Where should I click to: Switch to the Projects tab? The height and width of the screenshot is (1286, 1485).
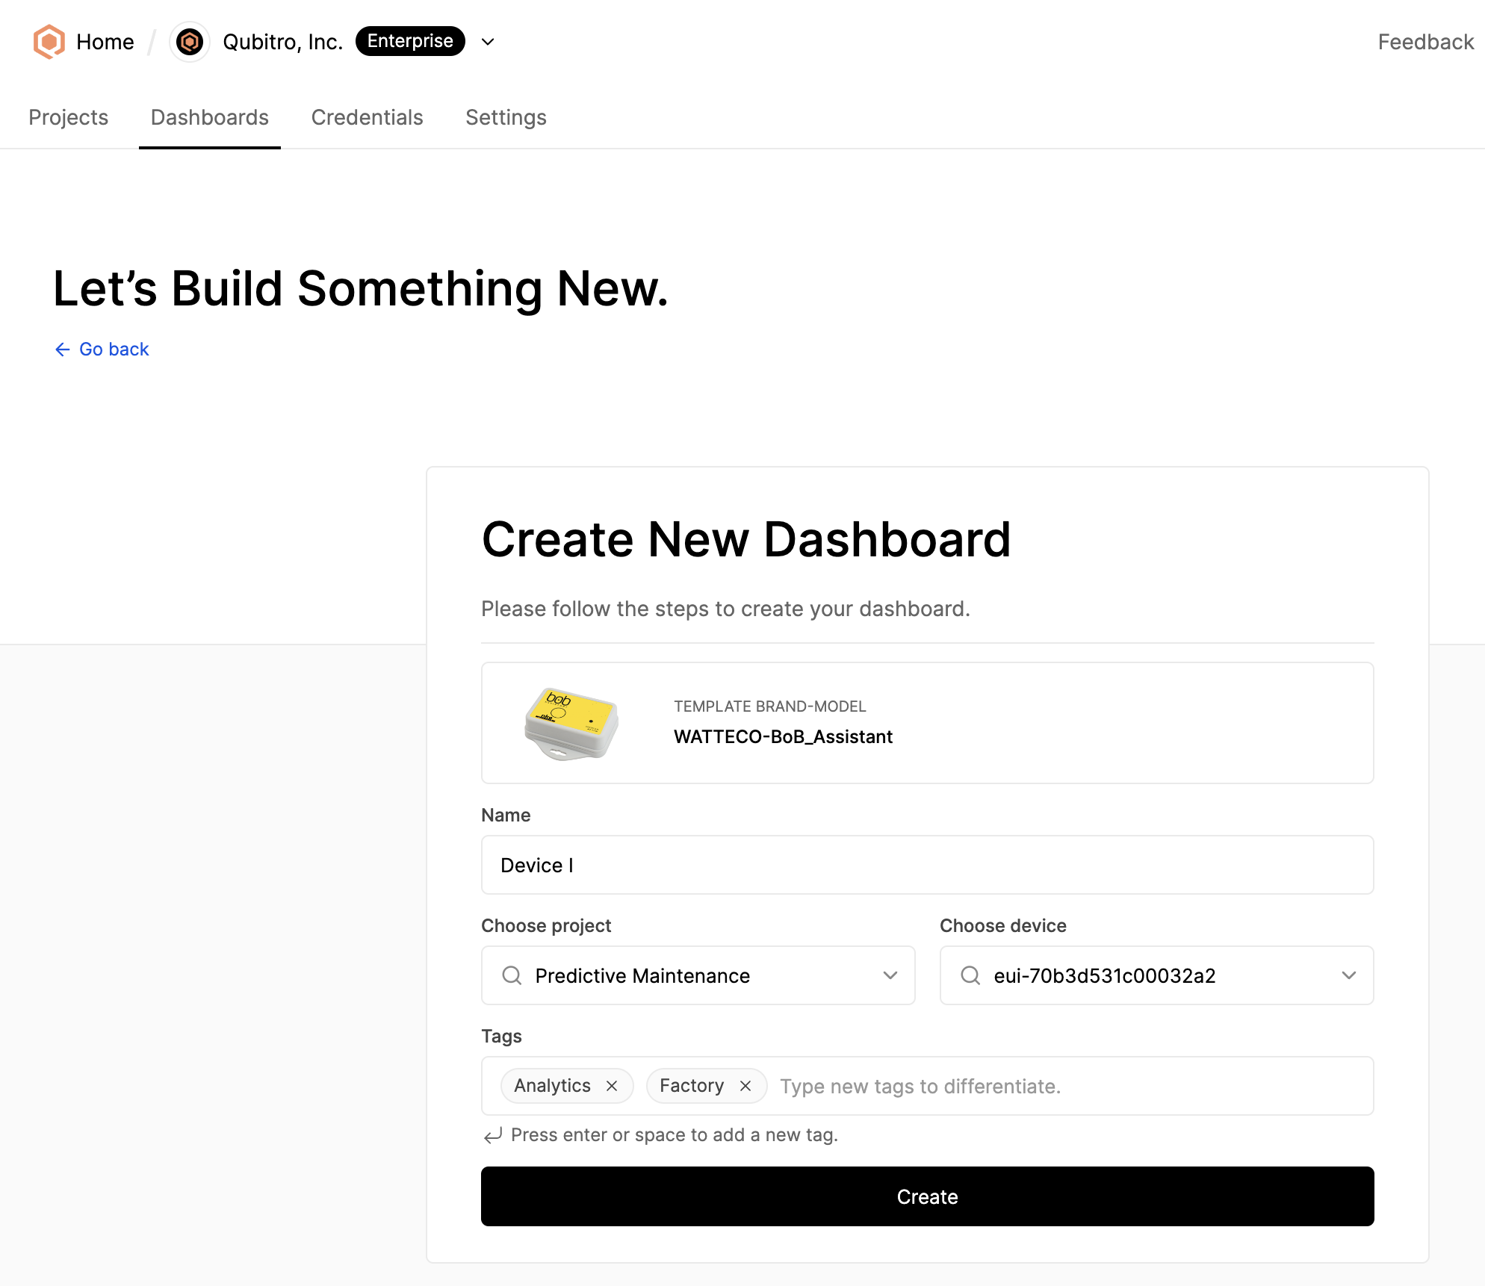(68, 117)
